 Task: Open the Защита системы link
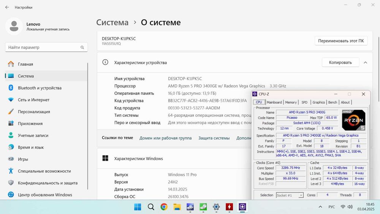(214, 138)
